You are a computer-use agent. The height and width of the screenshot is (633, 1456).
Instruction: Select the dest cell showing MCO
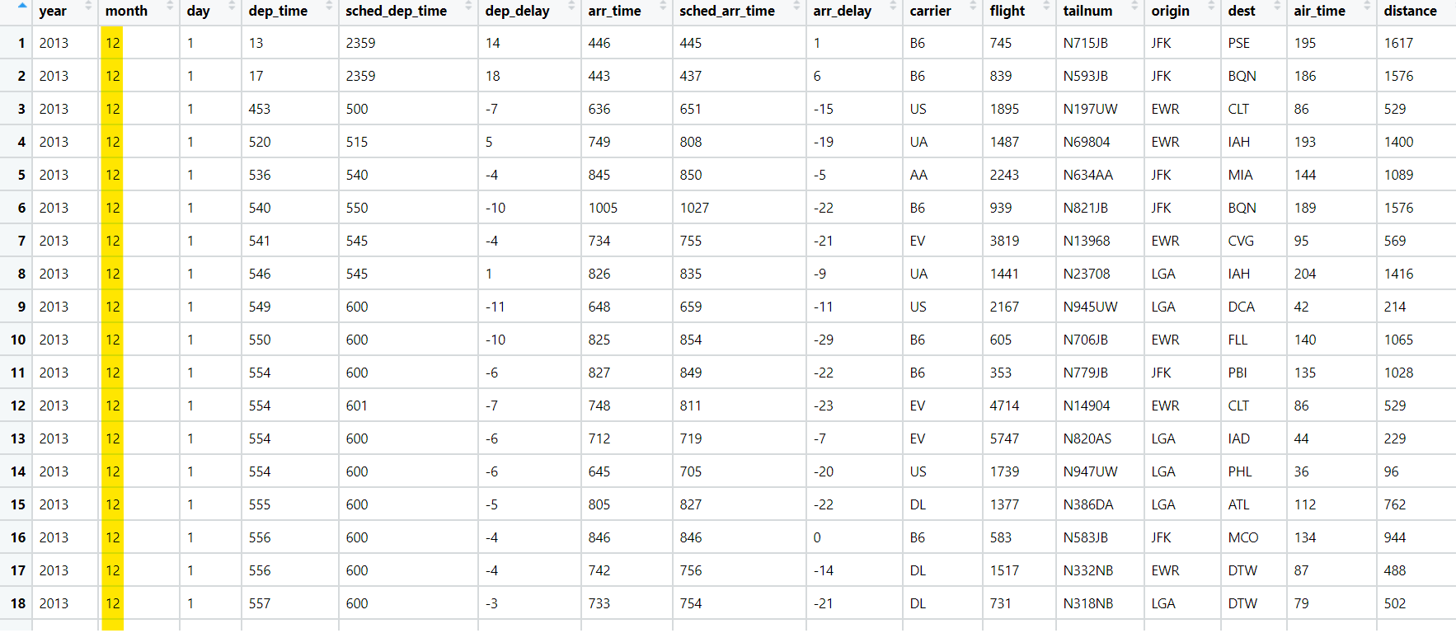point(1242,537)
